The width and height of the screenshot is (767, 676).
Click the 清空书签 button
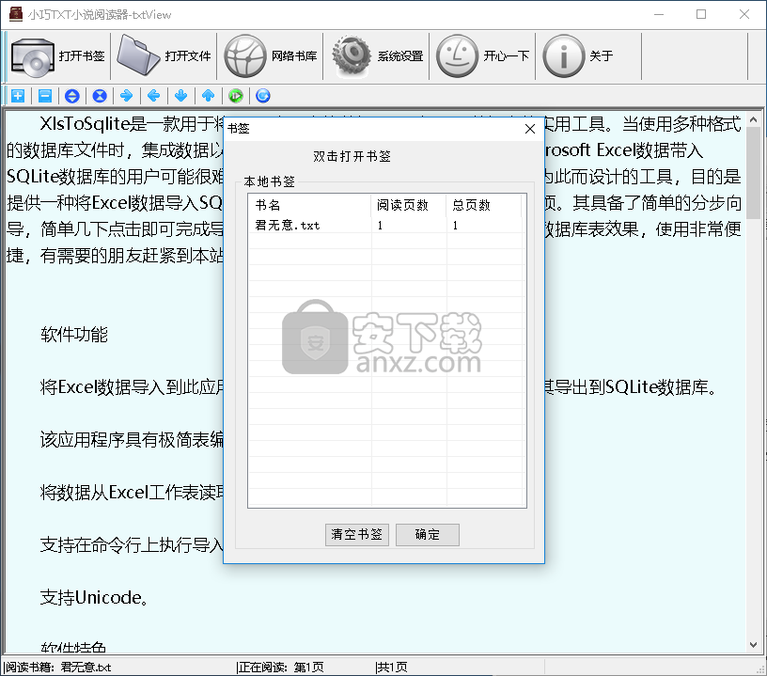pos(357,534)
